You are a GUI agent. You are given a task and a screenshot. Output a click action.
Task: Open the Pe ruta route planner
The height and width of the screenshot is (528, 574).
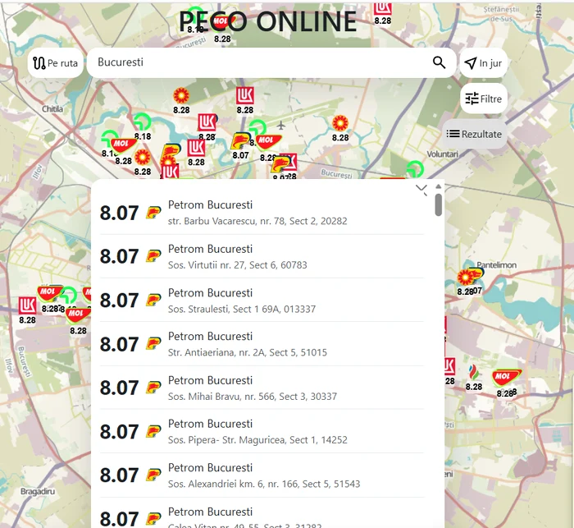click(x=56, y=63)
